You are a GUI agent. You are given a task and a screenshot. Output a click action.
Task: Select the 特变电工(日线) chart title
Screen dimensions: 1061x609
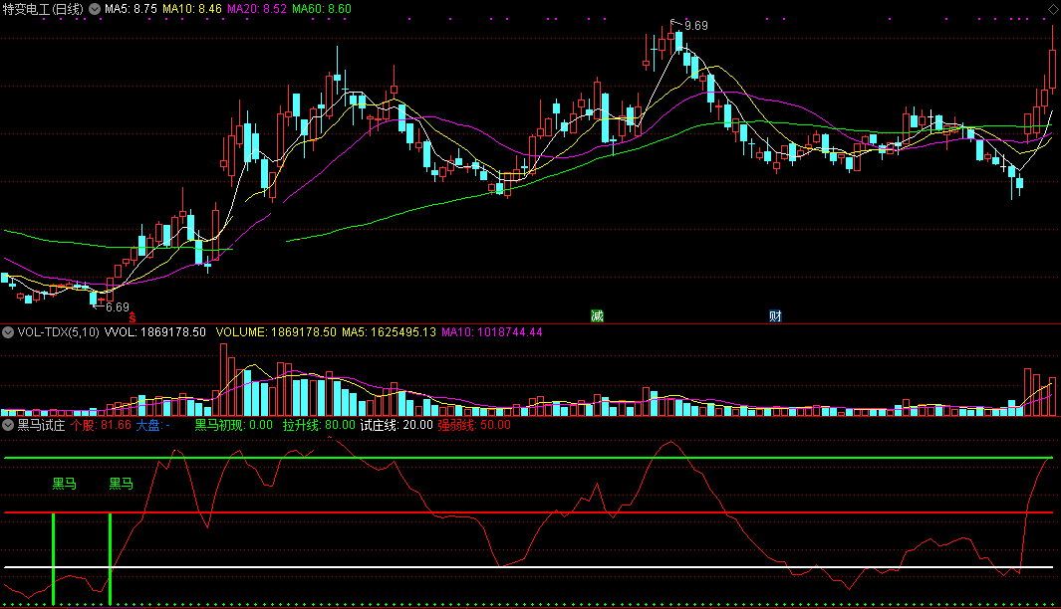pyautogui.click(x=43, y=10)
